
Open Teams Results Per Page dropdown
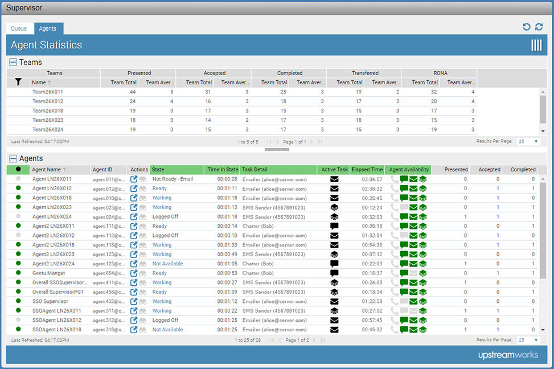(528, 141)
